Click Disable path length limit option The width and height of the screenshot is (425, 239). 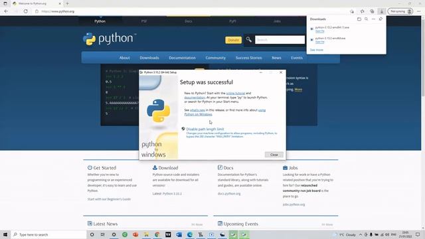click(205, 129)
